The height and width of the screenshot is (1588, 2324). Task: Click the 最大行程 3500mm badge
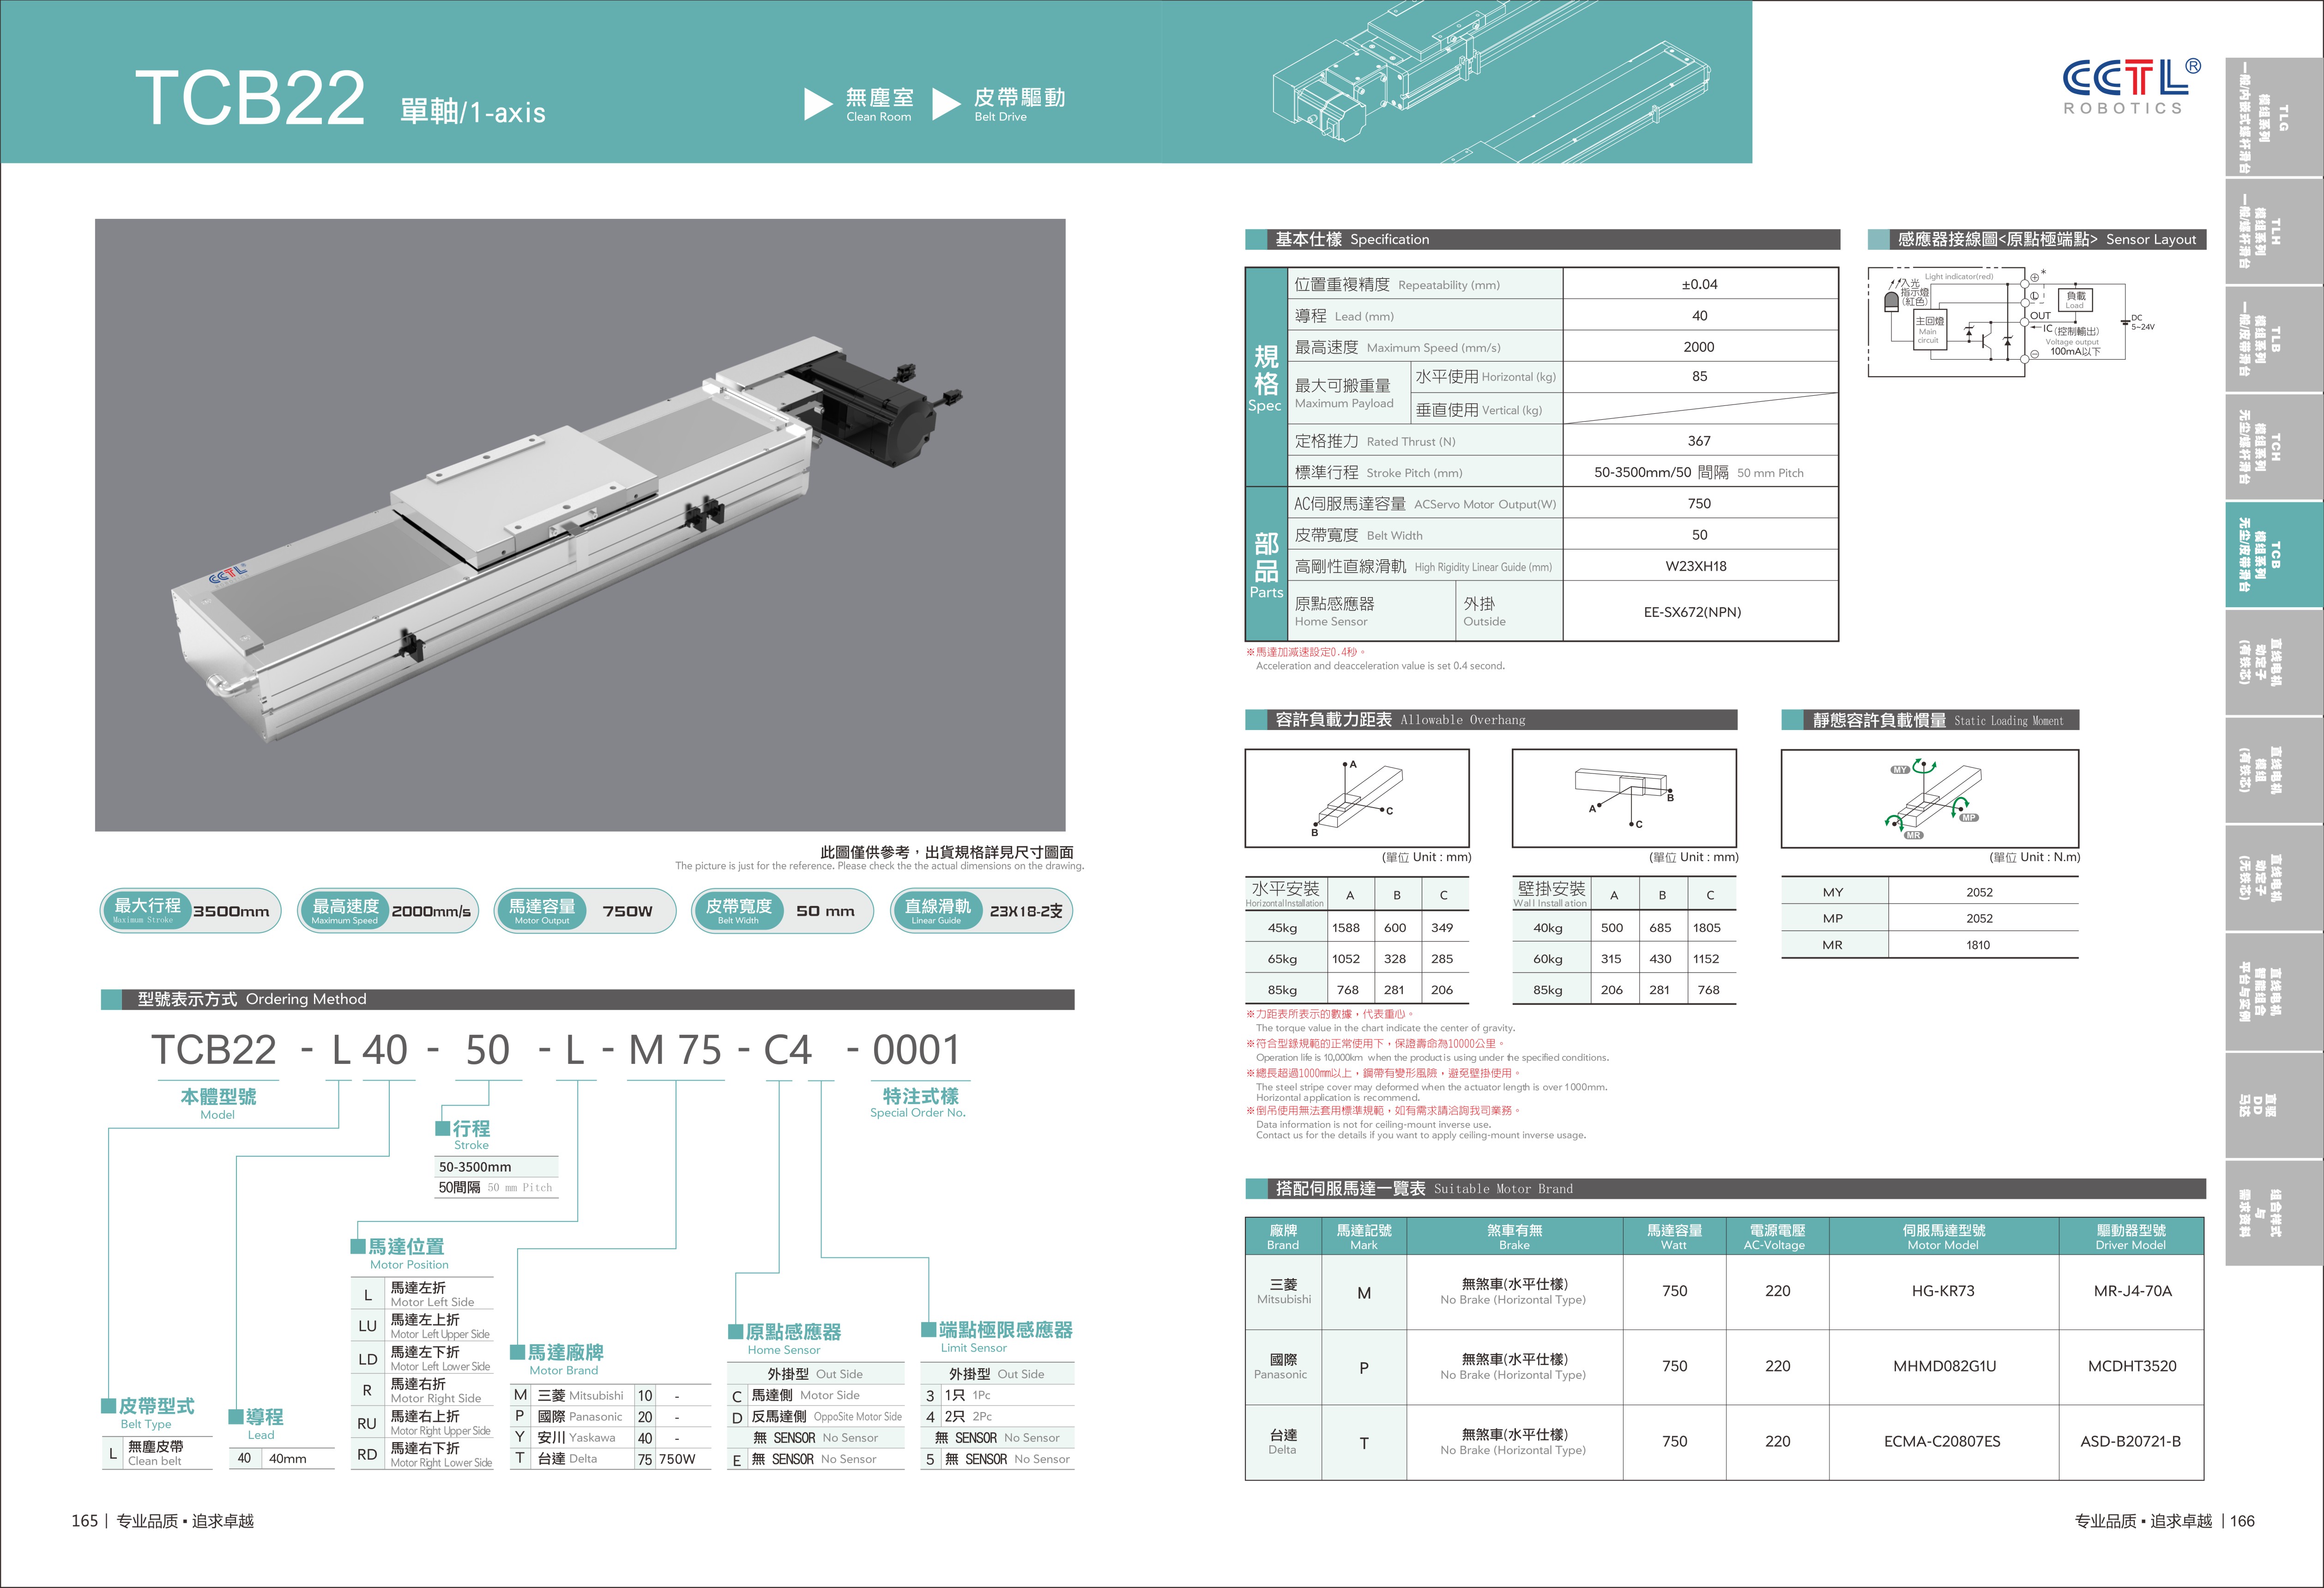(190, 910)
